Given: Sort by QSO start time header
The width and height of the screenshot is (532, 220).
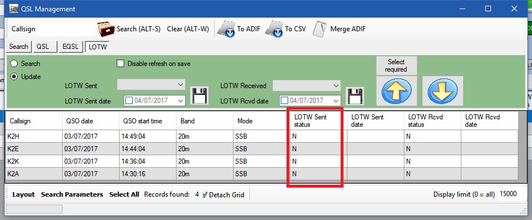Looking at the screenshot, I should click(148, 121).
